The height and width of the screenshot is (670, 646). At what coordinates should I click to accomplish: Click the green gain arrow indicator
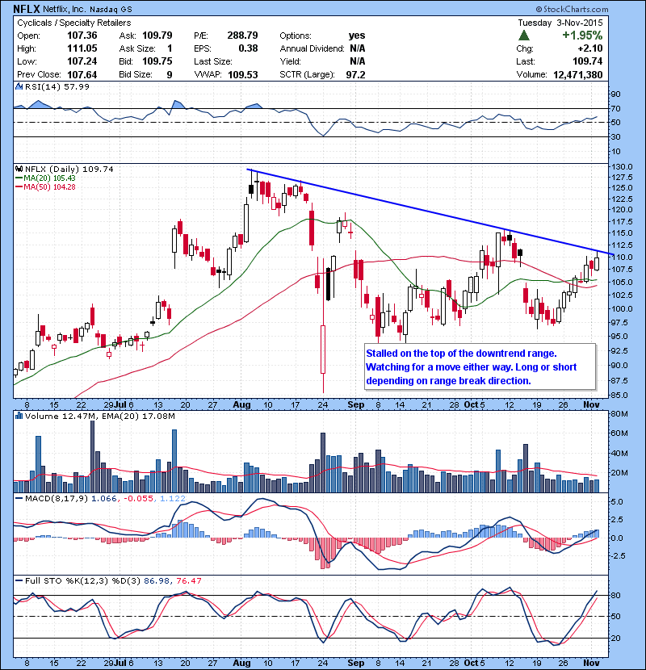[x=524, y=36]
